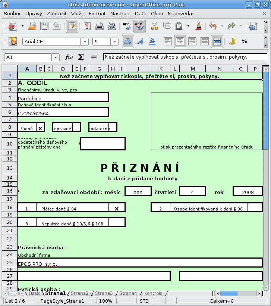Click the Undo arrow button

213,26
